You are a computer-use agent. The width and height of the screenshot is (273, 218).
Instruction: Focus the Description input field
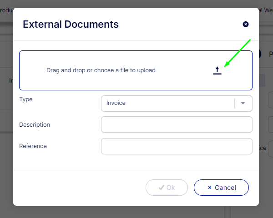click(177, 124)
